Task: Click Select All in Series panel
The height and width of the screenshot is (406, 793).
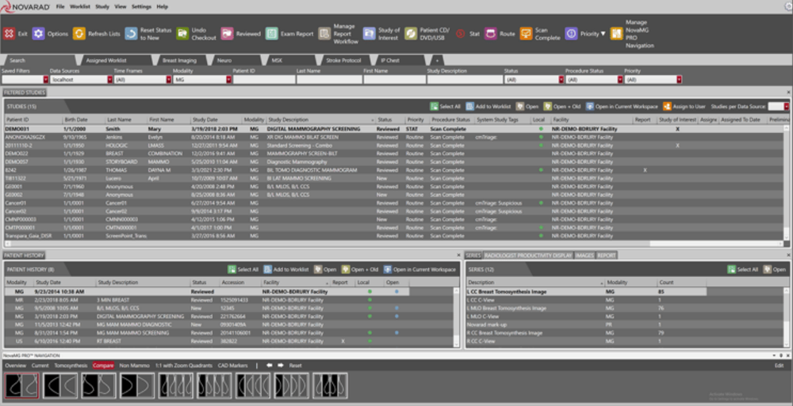Action: (x=743, y=270)
